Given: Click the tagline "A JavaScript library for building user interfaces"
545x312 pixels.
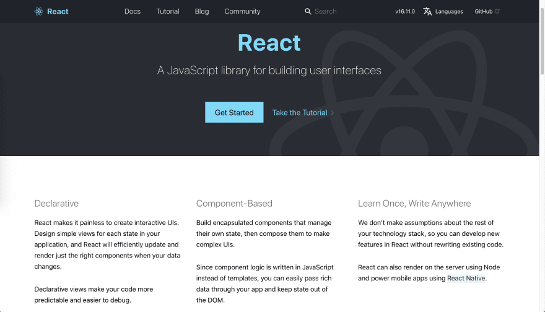Looking at the screenshot, I should [269, 71].
